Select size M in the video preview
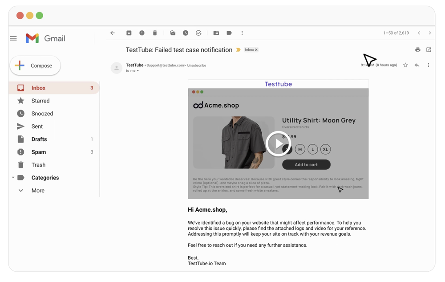The width and height of the screenshot is (445, 282). coord(300,149)
